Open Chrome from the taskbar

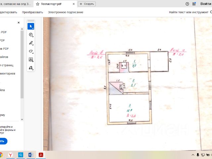tap(1, 155)
